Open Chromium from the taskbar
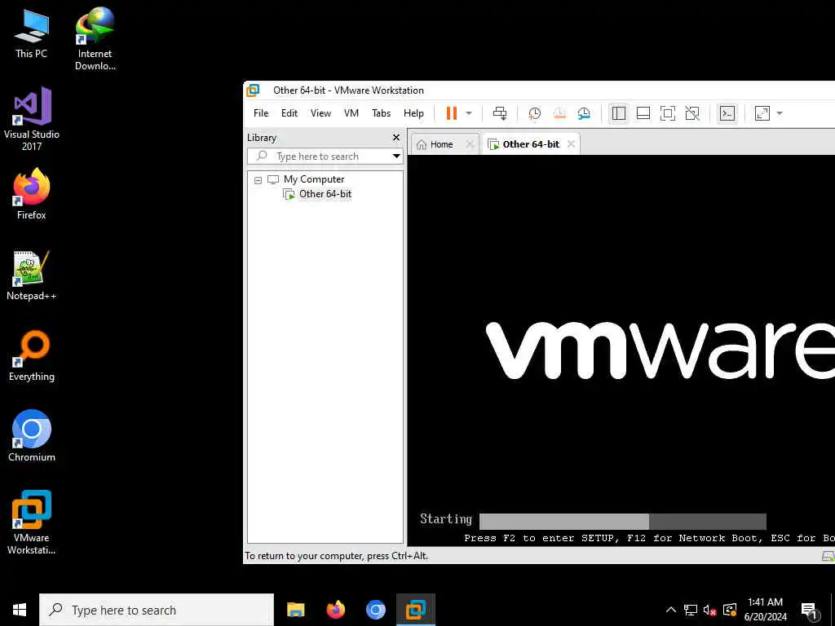 pyautogui.click(x=375, y=610)
